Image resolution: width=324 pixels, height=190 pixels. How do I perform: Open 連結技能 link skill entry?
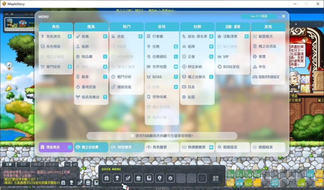coord(127,87)
